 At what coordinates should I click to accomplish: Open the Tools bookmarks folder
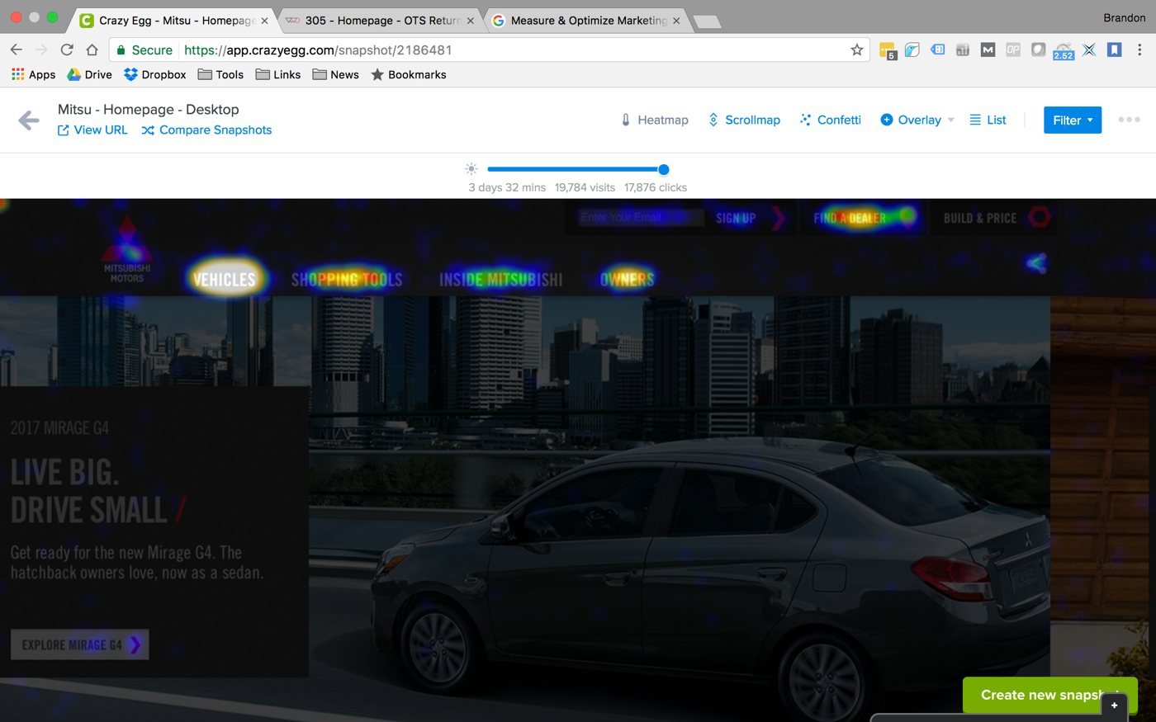point(220,74)
